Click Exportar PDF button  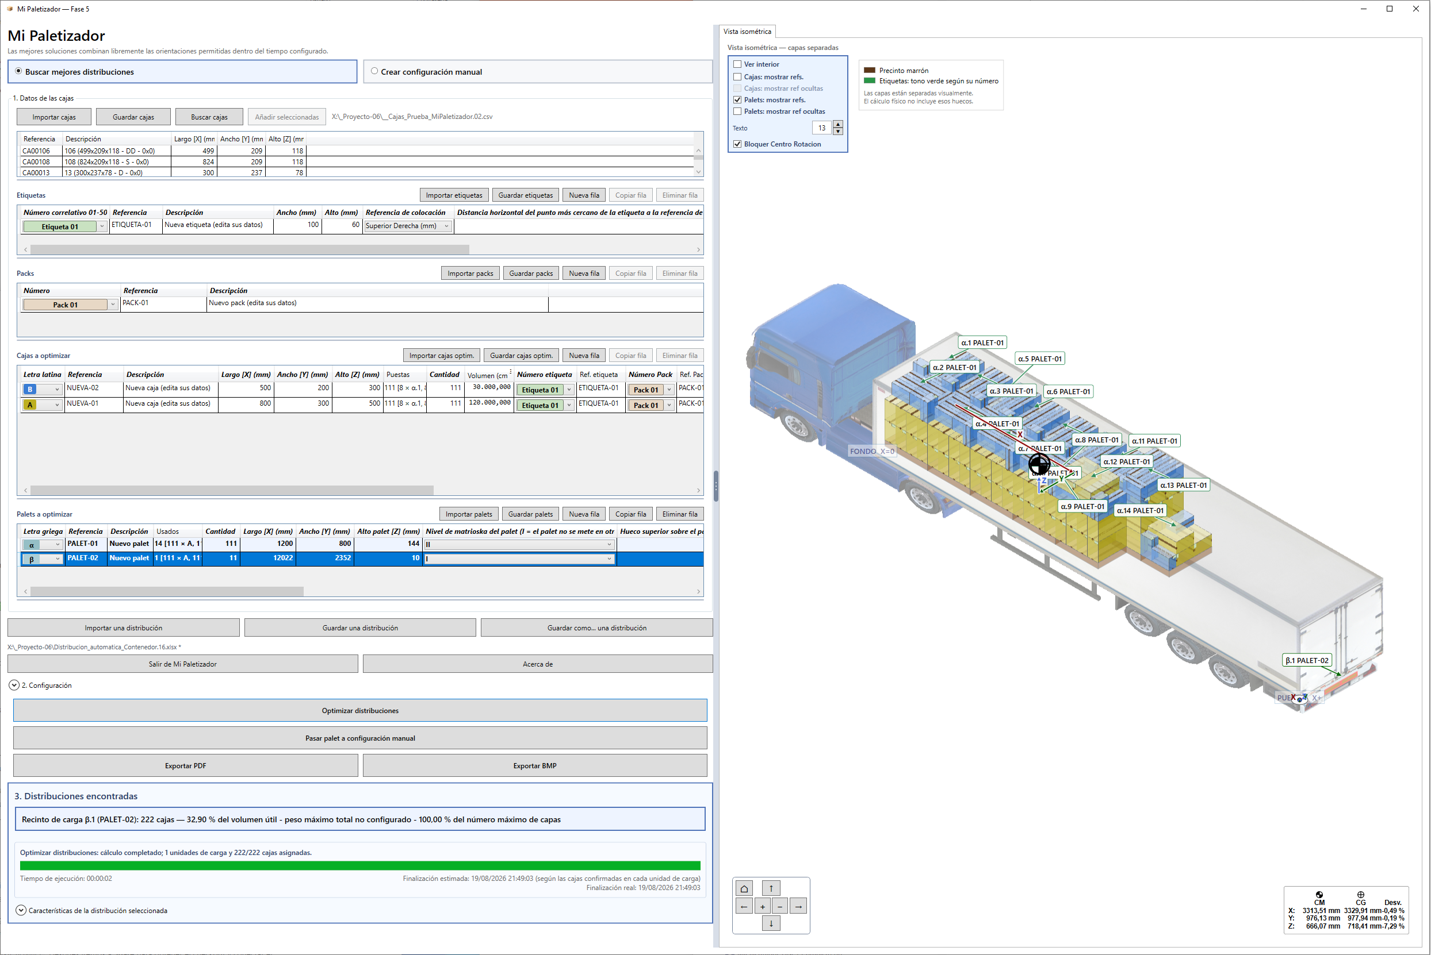coord(185,765)
